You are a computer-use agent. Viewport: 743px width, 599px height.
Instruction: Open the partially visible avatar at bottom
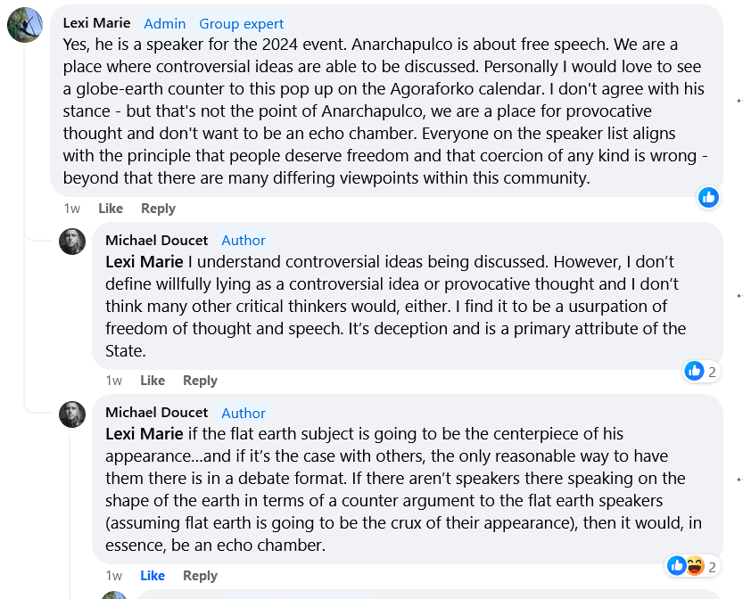[x=114, y=595]
